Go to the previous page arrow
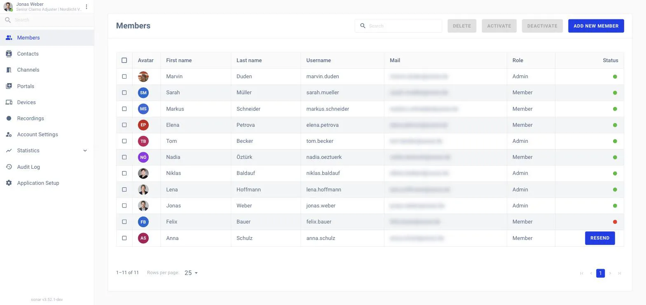The width and height of the screenshot is (646, 305). tap(591, 273)
